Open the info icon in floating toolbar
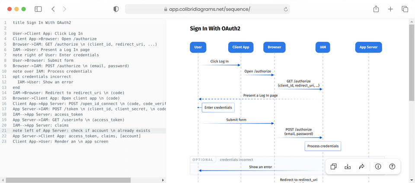Screen dimensions: 415x183 378,167
